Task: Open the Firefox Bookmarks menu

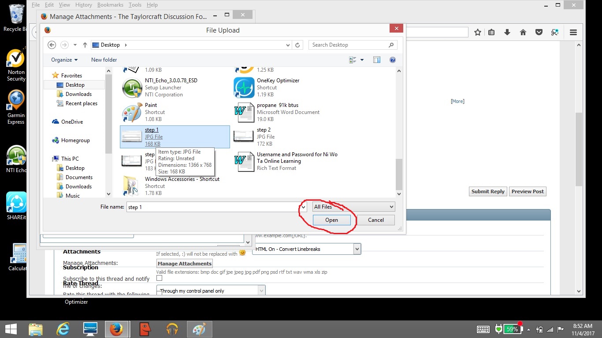Action: 111,5
